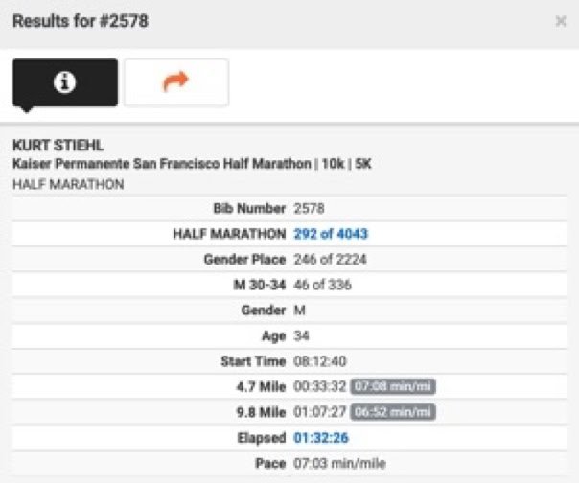Select the orange share arrow tab
Screen dimensions: 579x483
[x=176, y=82]
